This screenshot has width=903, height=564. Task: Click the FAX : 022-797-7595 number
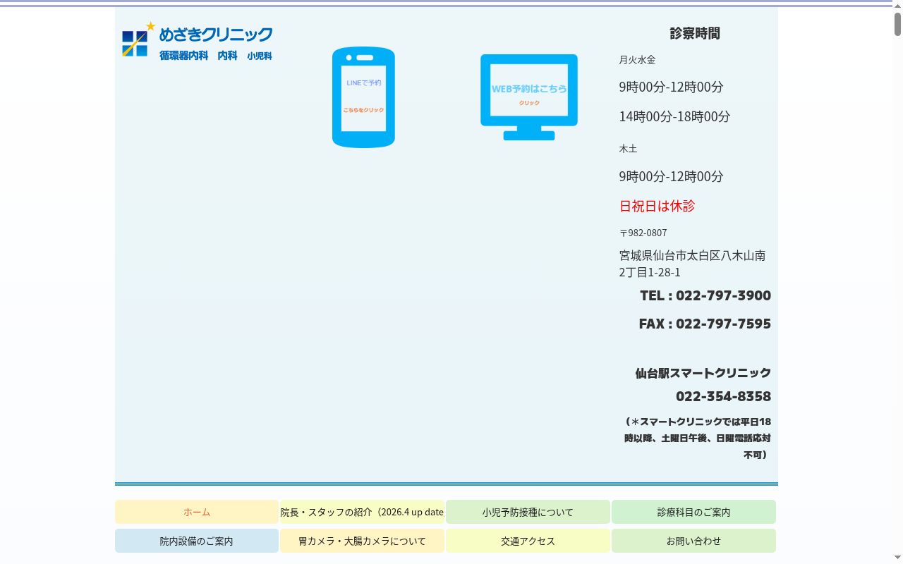click(x=705, y=324)
